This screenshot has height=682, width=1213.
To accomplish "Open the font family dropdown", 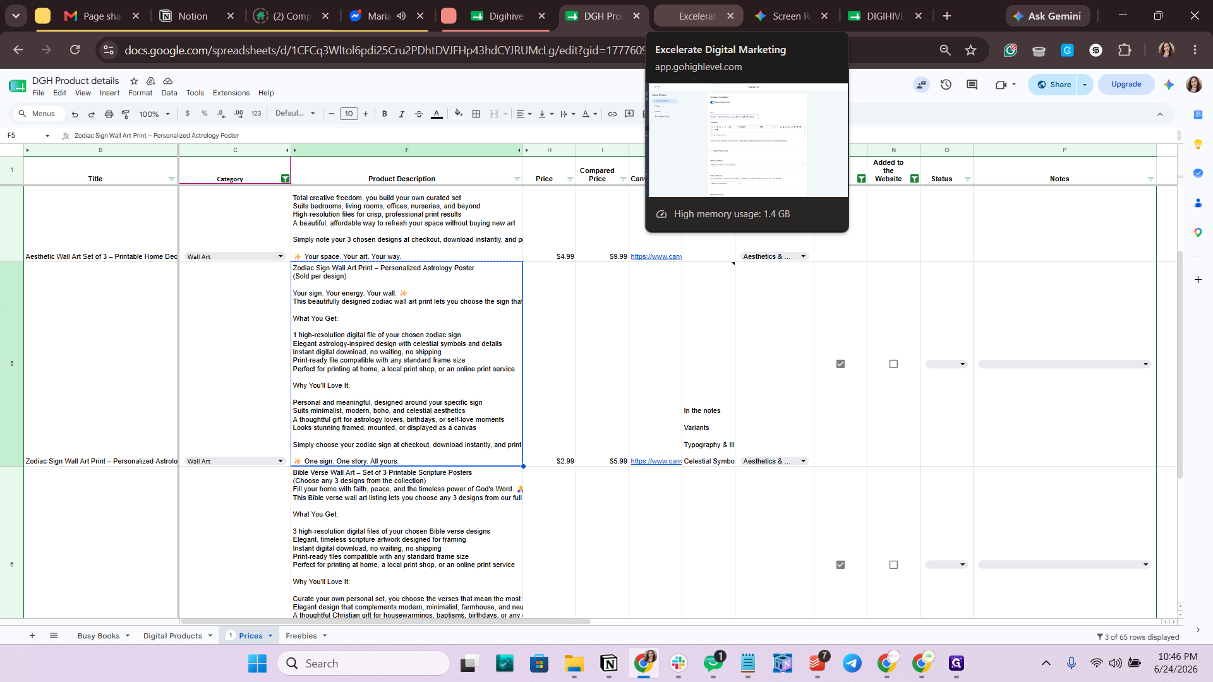I will (295, 114).
